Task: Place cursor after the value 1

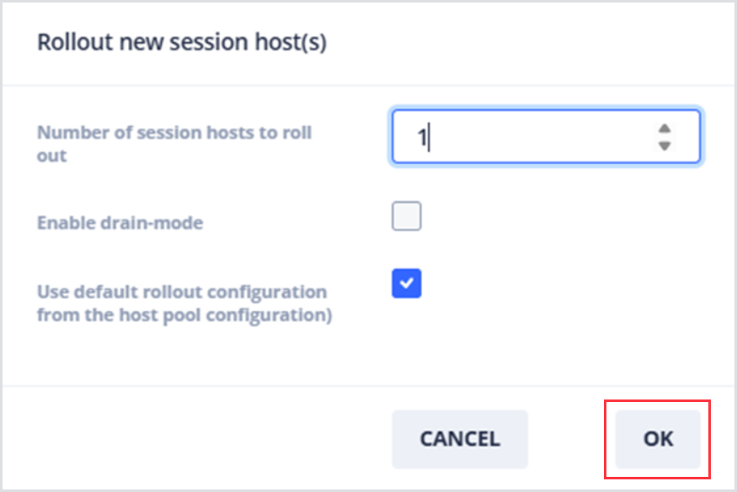Action: pyautogui.click(x=430, y=137)
